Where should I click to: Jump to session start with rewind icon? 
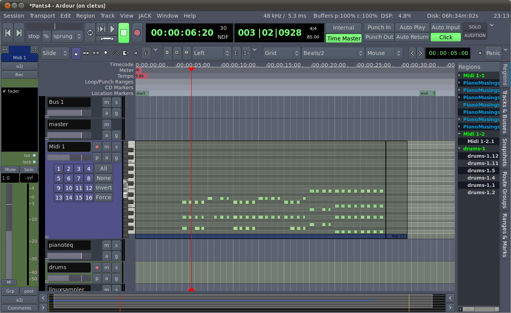(x=8, y=33)
